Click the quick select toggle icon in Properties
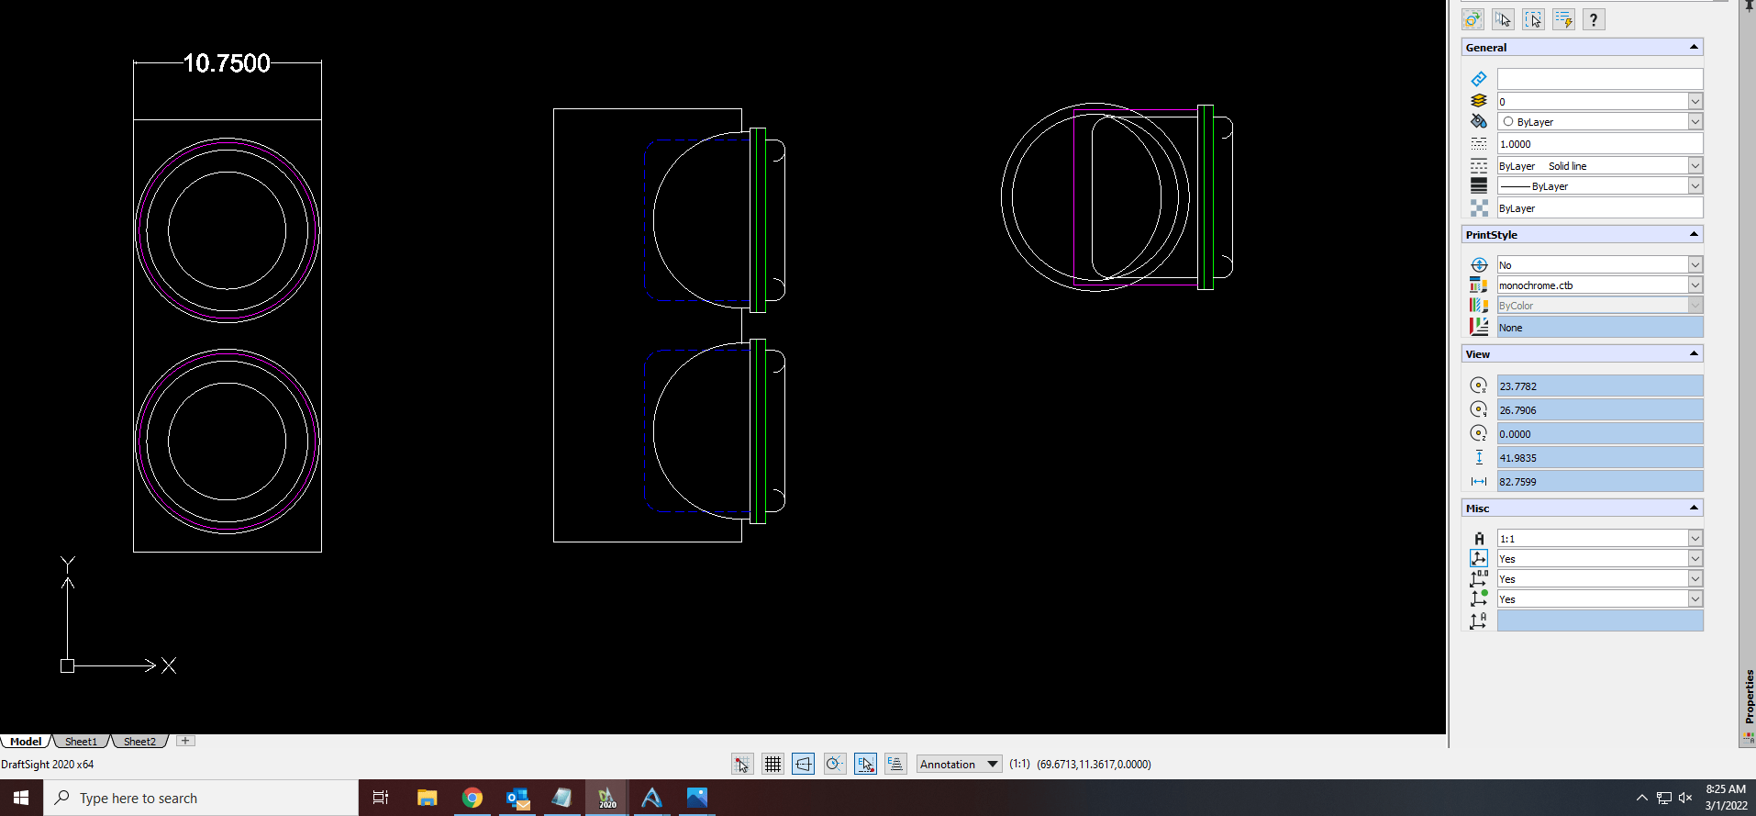The width and height of the screenshot is (1756, 816). [1473, 19]
